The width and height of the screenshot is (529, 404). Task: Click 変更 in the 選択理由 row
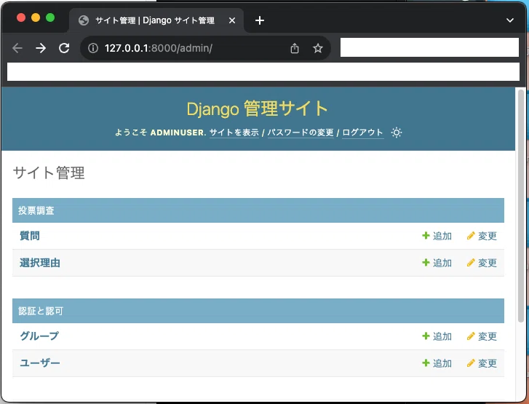pos(482,263)
